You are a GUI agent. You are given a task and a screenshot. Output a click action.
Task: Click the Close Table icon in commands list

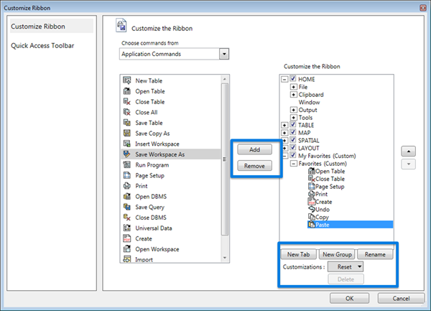tap(126, 101)
